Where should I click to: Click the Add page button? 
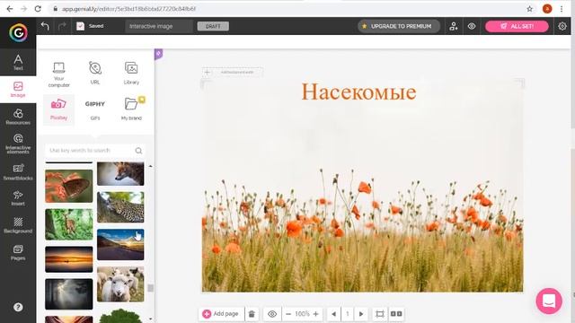tap(222, 314)
